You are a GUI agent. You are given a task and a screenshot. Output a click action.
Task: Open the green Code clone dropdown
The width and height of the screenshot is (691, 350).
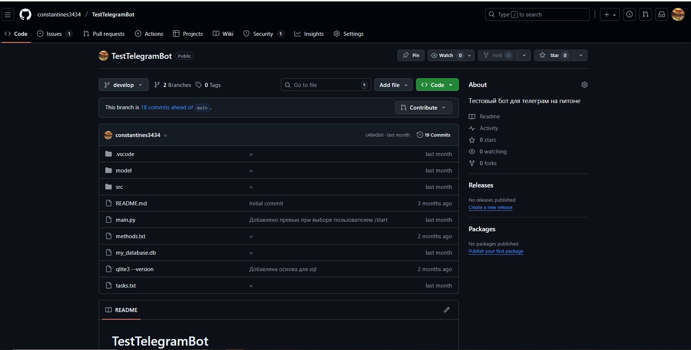pos(437,85)
